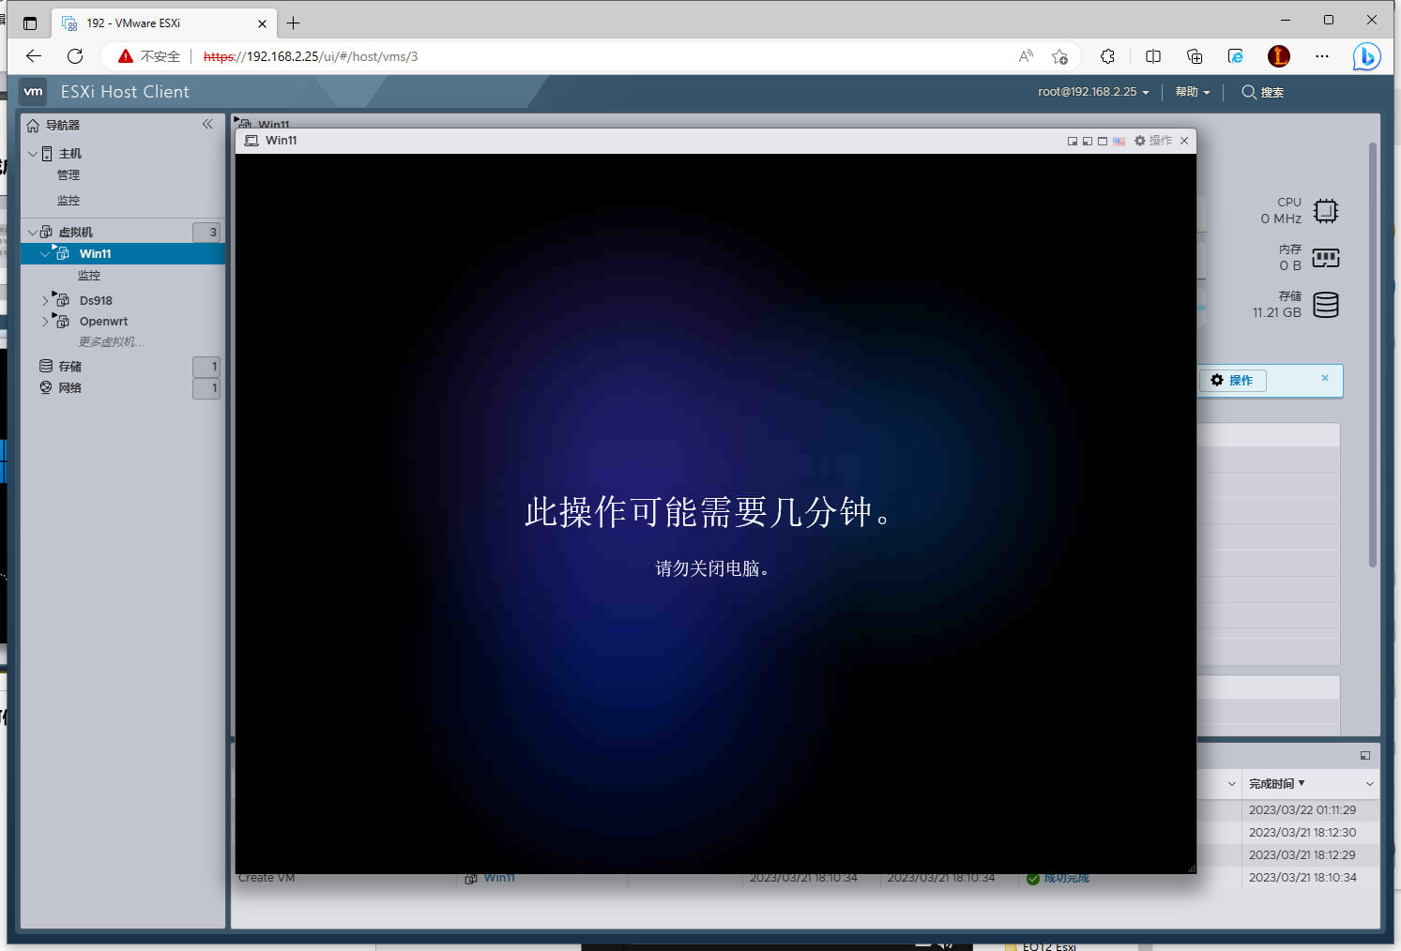
Task: Click the console monitor icon in the Win11 title bar
Action: [x=251, y=141]
